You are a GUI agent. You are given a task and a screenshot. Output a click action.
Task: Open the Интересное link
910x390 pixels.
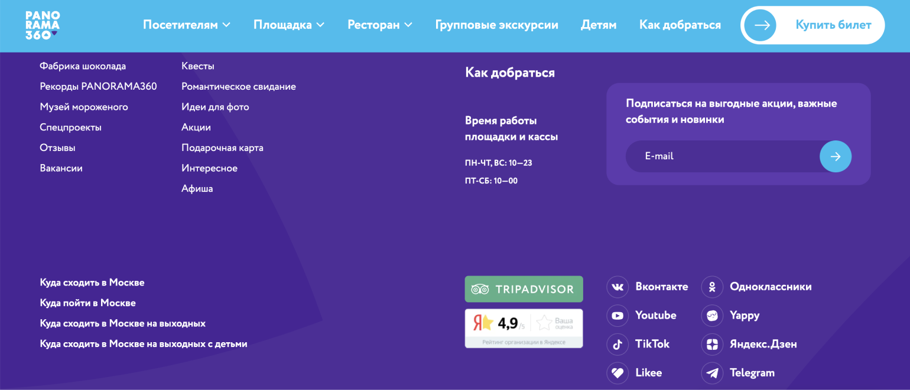pos(209,168)
